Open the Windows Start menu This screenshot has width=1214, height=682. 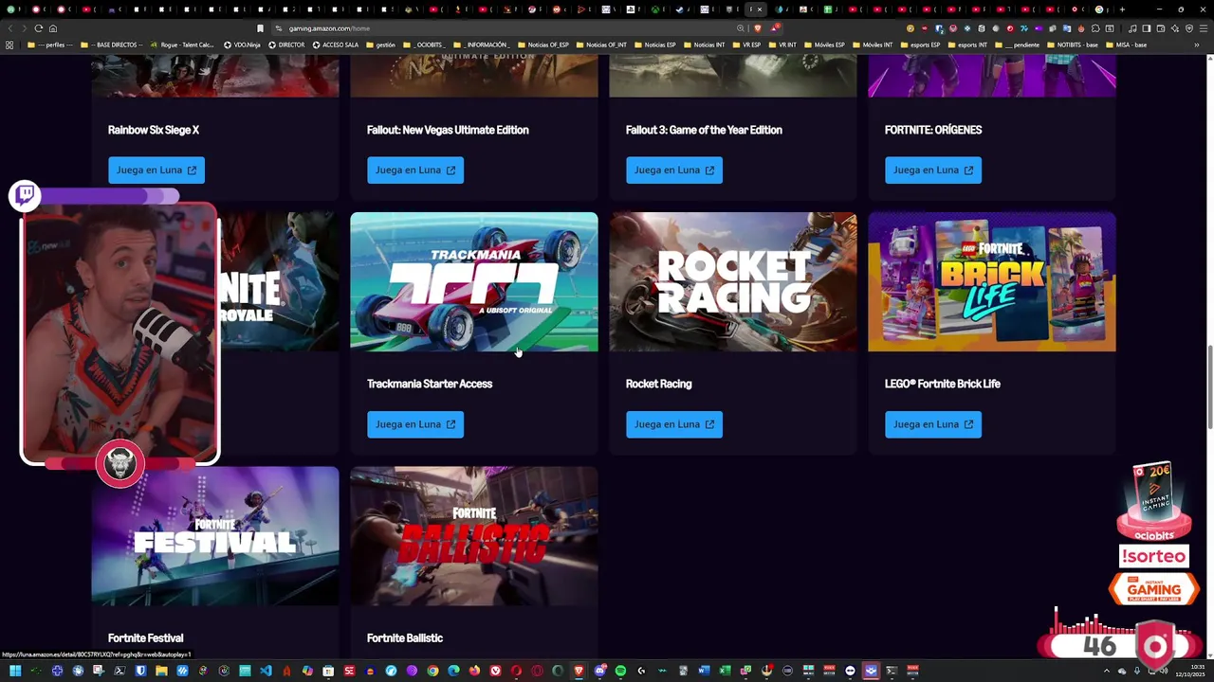(x=15, y=671)
